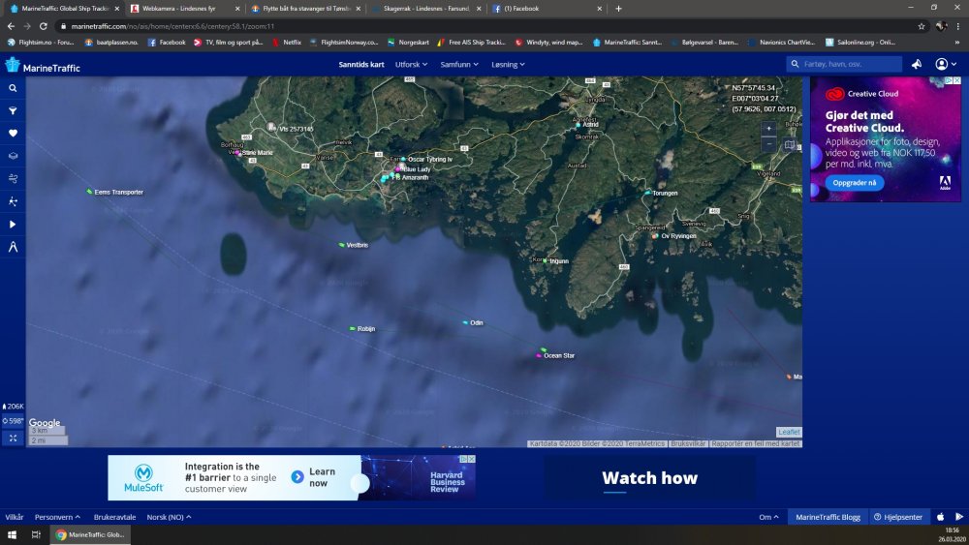
Task: Click the Oppgrader nå ad button
Action: (854, 183)
